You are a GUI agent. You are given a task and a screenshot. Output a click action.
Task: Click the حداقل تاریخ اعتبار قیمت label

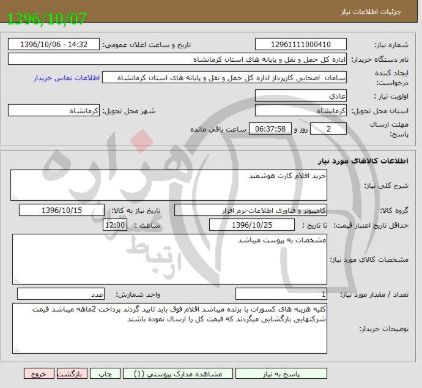click(x=371, y=225)
